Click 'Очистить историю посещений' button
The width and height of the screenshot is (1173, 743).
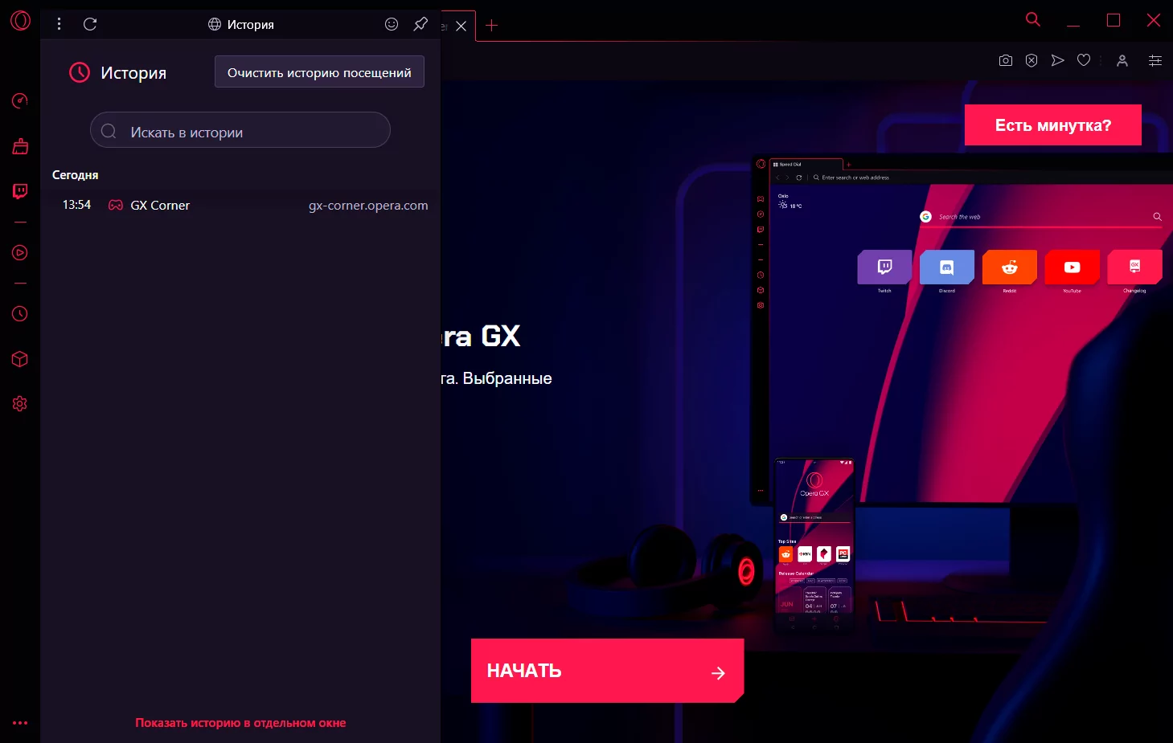click(319, 72)
